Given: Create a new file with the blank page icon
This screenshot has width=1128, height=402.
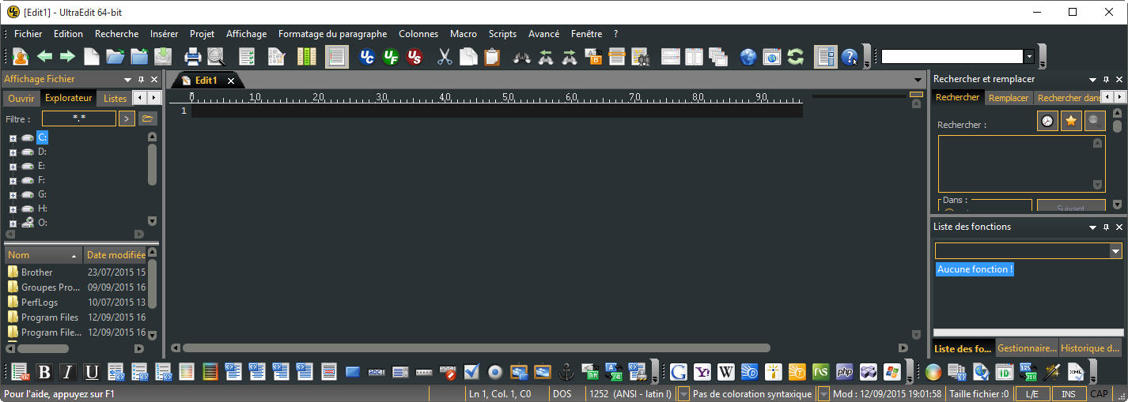Looking at the screenshot, I should (x=92, y=57).
